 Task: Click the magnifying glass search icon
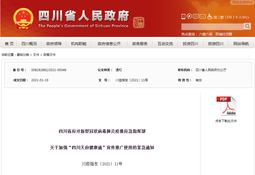[247, 26]
